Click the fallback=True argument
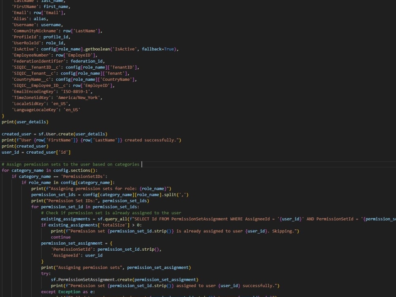396x297 pixels. [158, 49]
